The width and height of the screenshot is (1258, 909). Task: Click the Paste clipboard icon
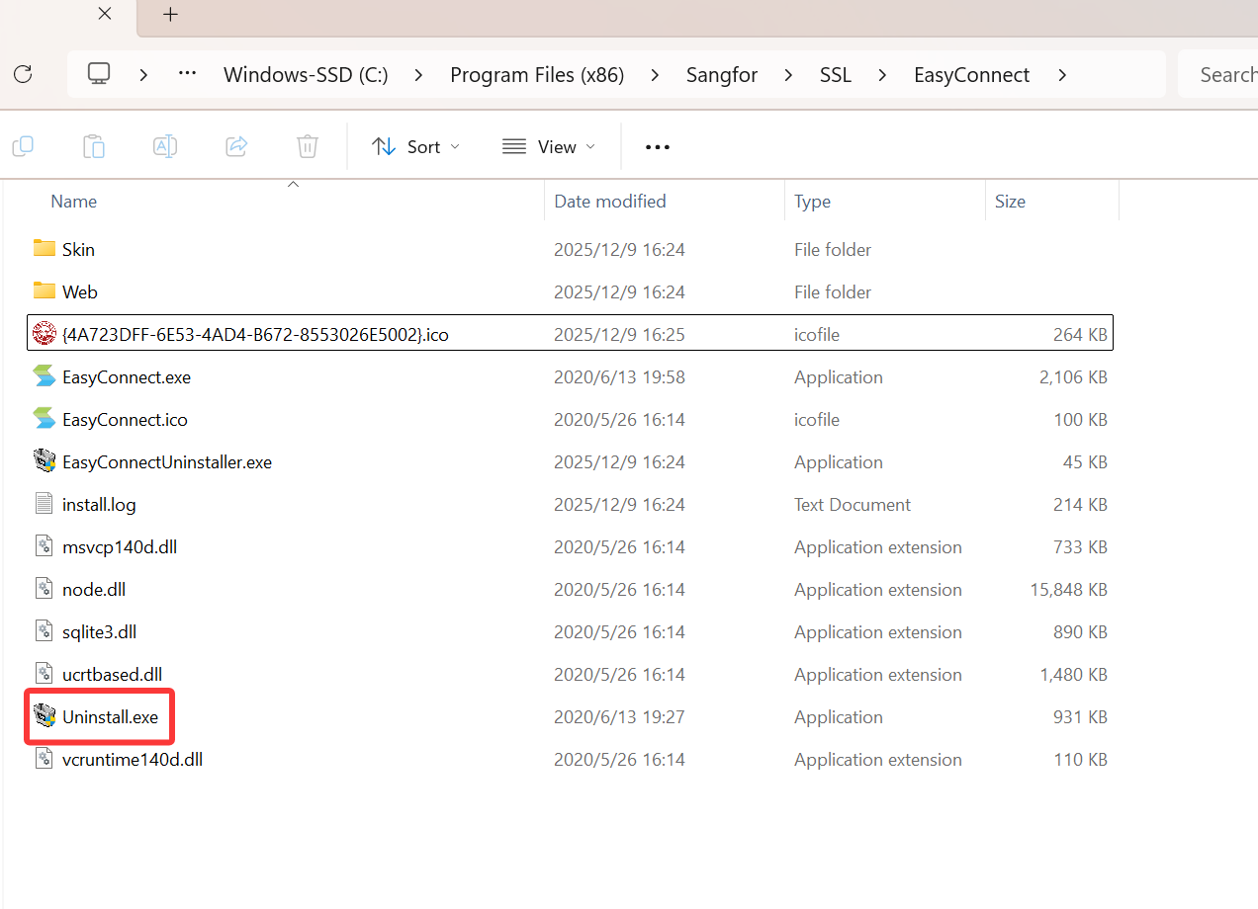coord(94,146)
